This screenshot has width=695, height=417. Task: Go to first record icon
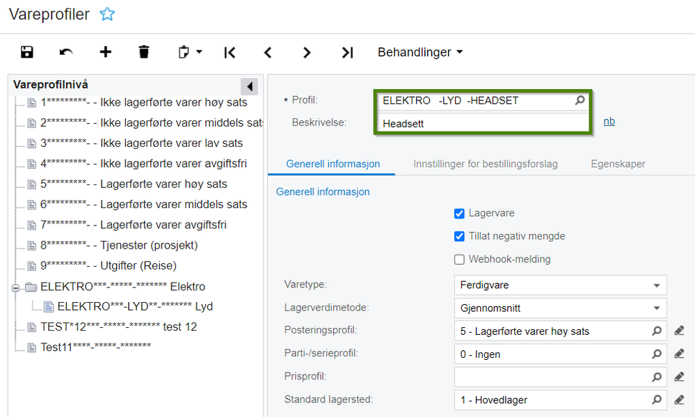[x=230, y=52]
